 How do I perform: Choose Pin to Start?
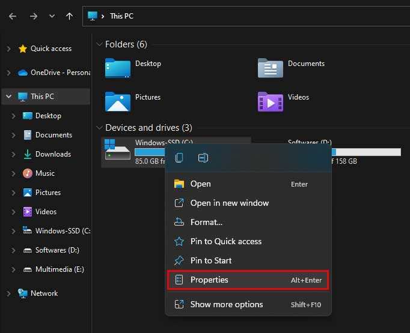pyautogui.click(x=248, y=261)
